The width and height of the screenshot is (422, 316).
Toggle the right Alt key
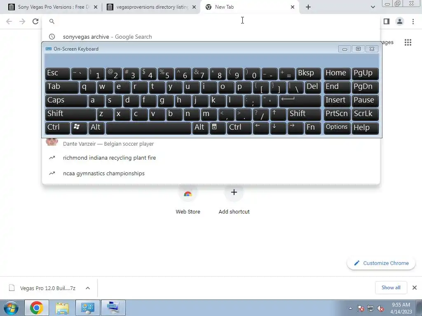tap(201, 128)
